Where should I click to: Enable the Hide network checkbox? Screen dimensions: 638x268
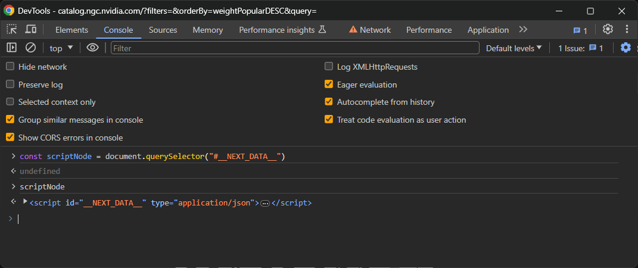point(10,67)
